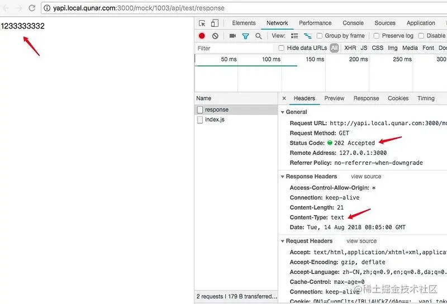Click the Remote Address 127.0.0.1:3000 value
The image size is (447, 304).
pyautogui.click(x=363, y=153)
